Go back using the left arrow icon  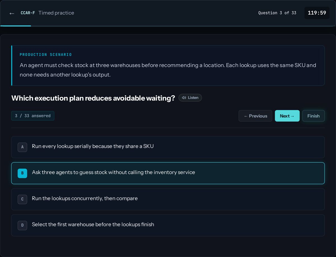point(12,13)
